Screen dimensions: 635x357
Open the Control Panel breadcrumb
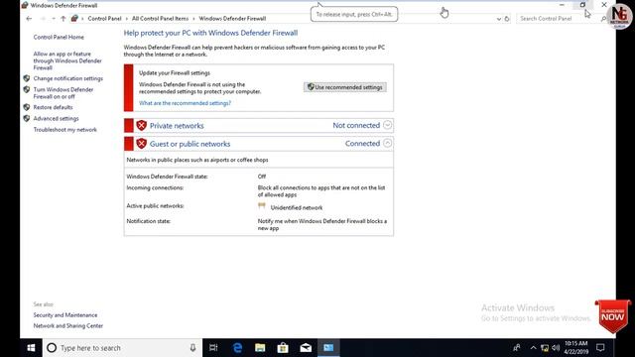[x=104, y=19]
